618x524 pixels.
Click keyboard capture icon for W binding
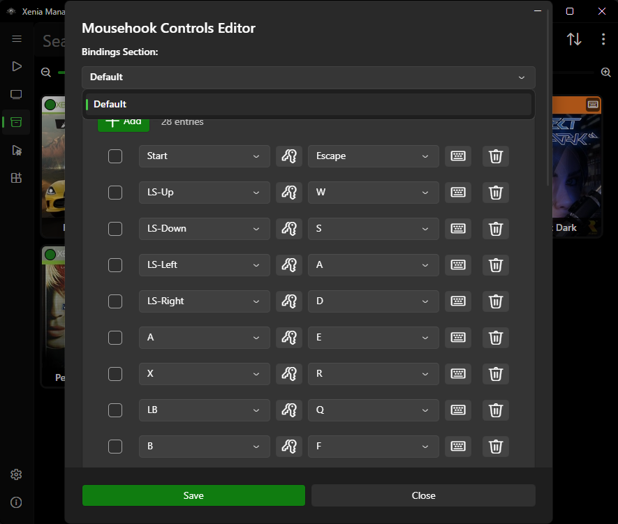click(x=458, y=193)
